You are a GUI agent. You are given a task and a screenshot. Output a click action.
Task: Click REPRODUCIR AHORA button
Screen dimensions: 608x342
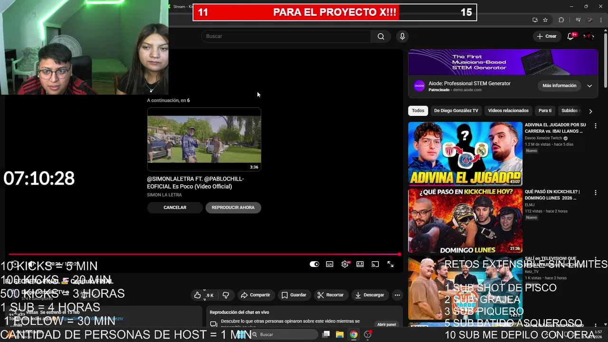(233, 208)
